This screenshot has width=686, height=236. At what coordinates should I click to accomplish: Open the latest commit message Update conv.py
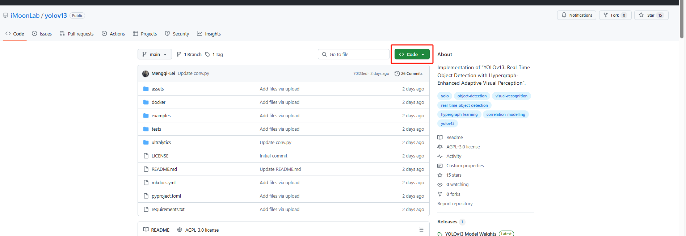coord(193,73)
